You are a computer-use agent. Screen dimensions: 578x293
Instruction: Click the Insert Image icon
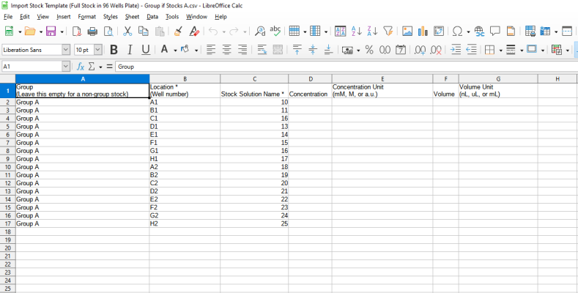406,31
